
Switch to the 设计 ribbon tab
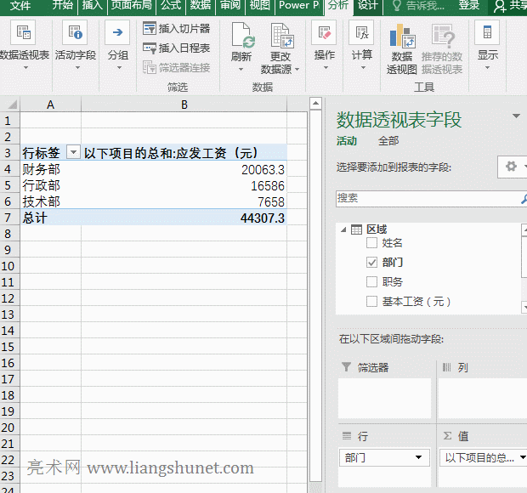coord(367,5)
